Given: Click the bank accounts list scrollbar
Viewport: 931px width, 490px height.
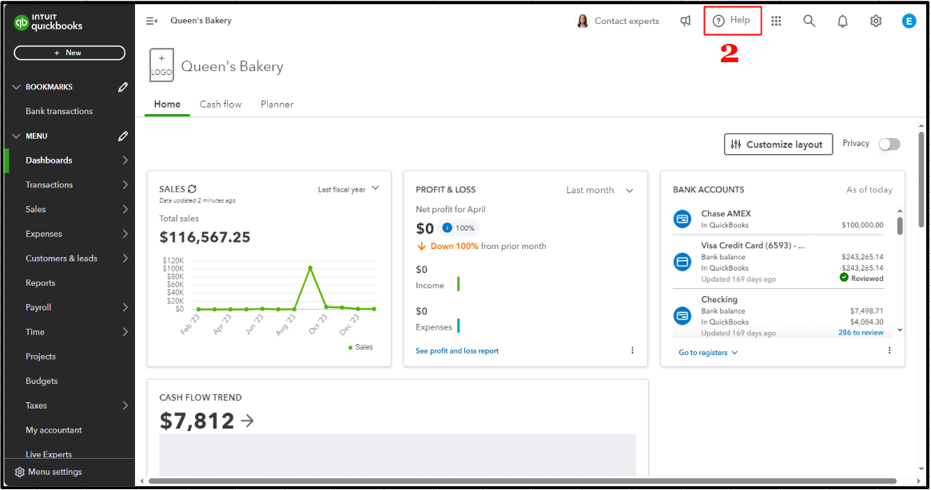Looking at the screenshot, I should [x=900, y=225].
